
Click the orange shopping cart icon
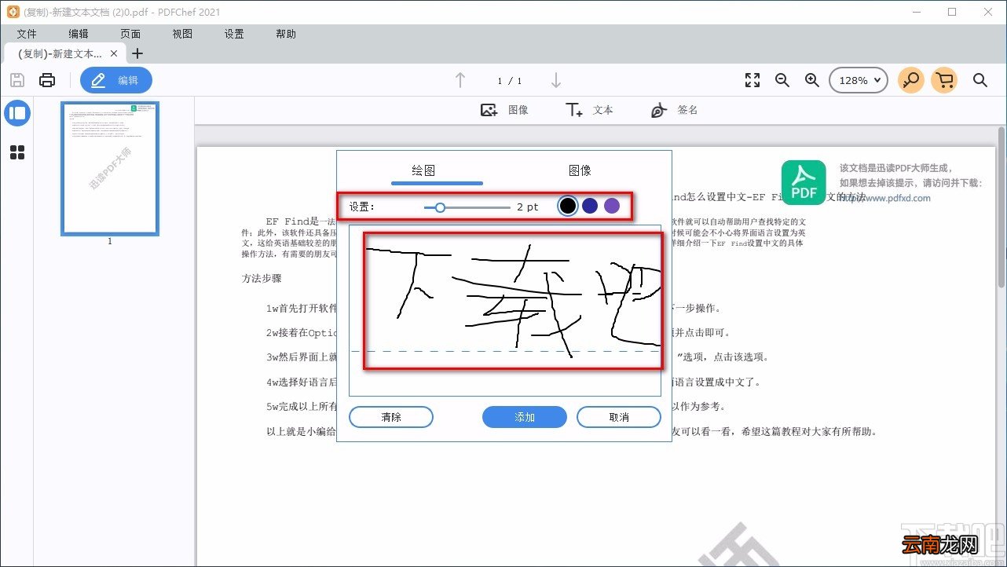[945, 80]
